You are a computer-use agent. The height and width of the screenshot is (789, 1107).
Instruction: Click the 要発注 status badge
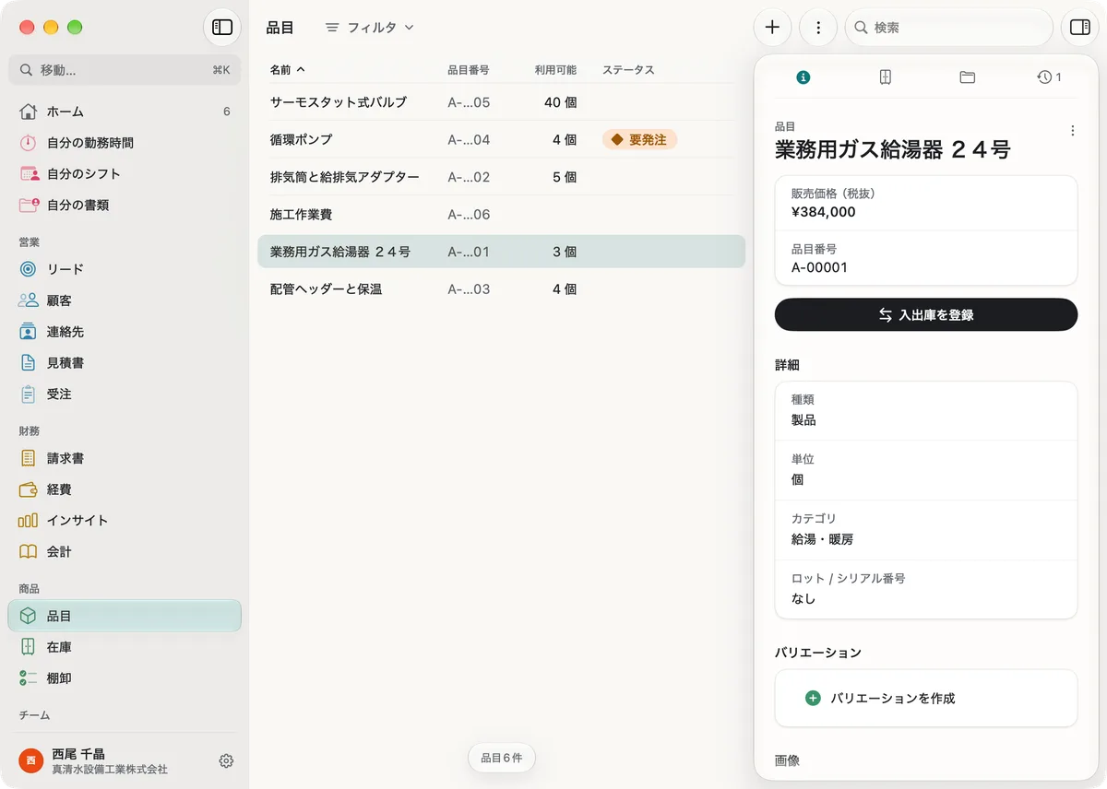point(640,140)
